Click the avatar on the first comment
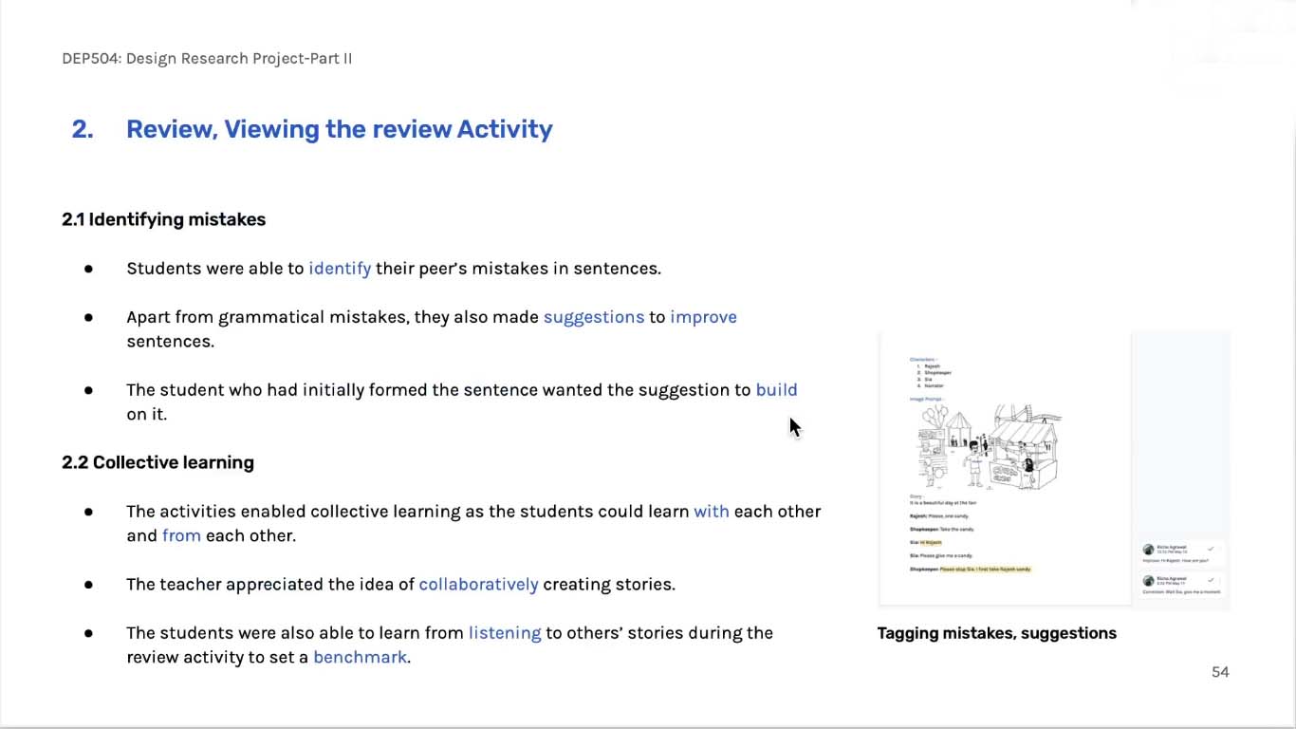Screen dimensions: 1296x729 click(x=1149, y=550)
